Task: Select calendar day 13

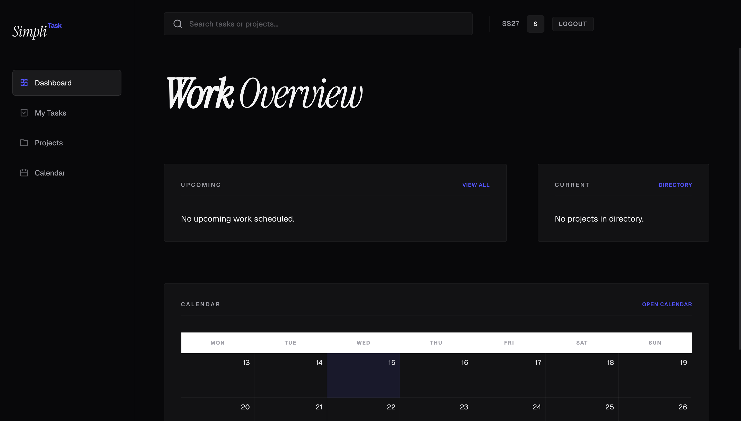Action: coord(218,376)
